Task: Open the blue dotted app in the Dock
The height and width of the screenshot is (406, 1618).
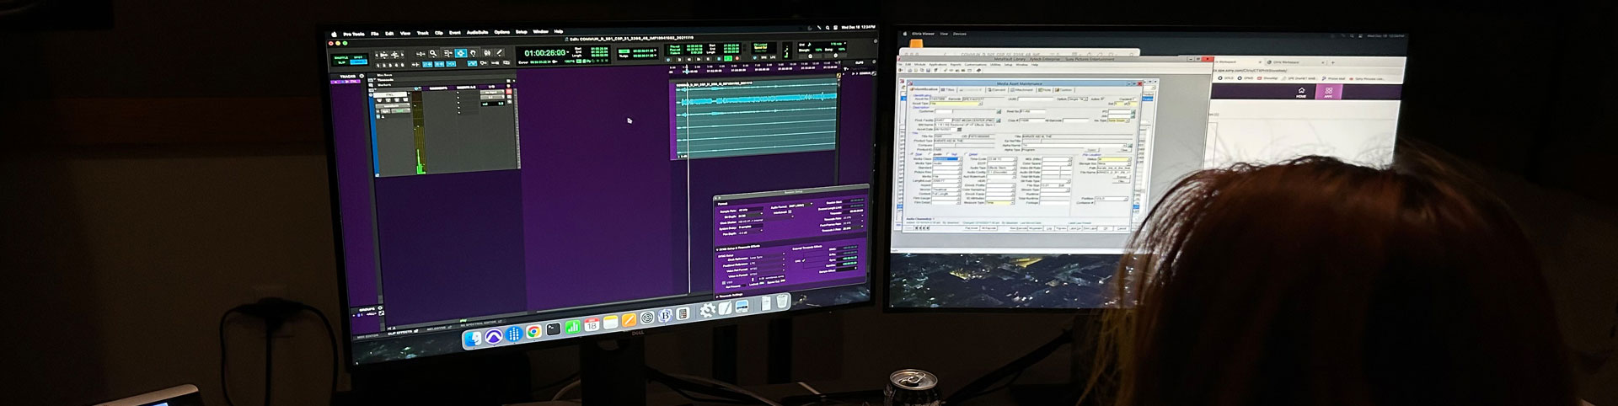Action: (x=514, y=334)
